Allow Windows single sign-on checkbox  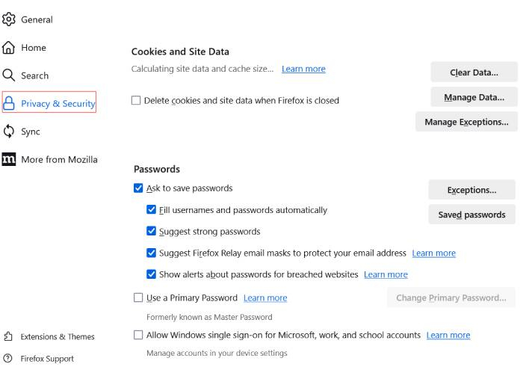point(138,335)
